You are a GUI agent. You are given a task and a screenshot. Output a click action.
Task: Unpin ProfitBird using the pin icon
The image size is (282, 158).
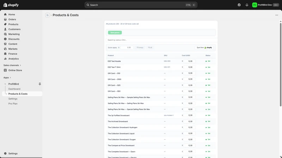coord(40,84)
